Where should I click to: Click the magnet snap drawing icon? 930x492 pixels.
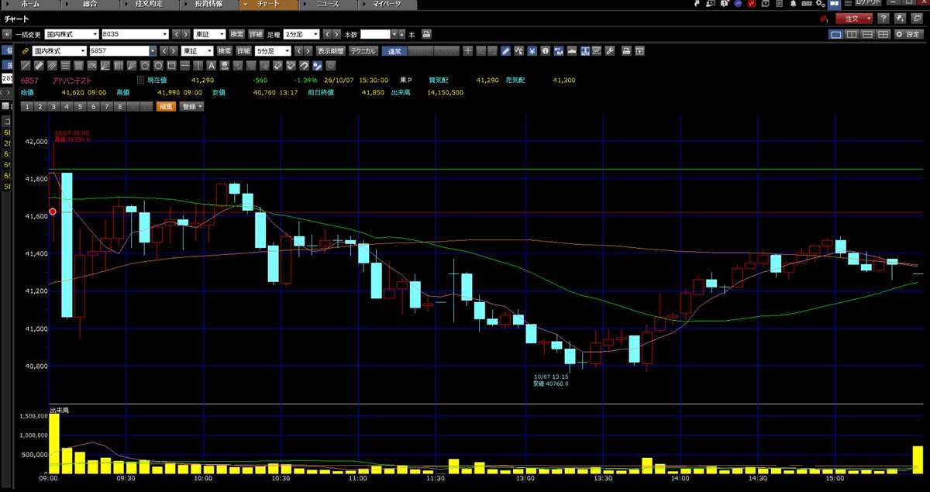click(x=303, y=65)
